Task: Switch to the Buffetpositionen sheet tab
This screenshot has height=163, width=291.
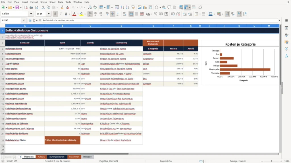Action: (x=57, y=157)
